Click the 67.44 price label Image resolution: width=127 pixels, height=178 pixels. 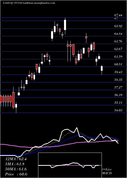[118, 15]
